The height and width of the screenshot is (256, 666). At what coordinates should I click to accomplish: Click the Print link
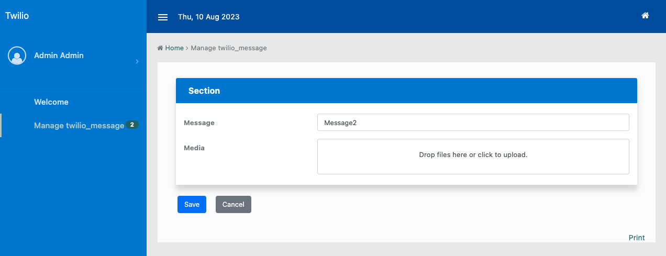[x=637, y=238]
